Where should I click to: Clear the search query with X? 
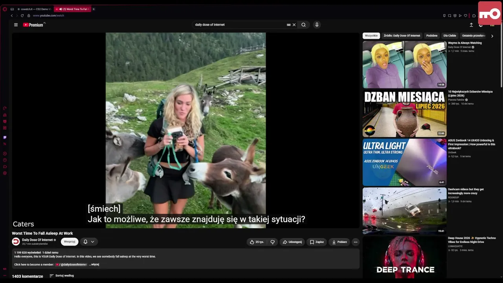294,25
